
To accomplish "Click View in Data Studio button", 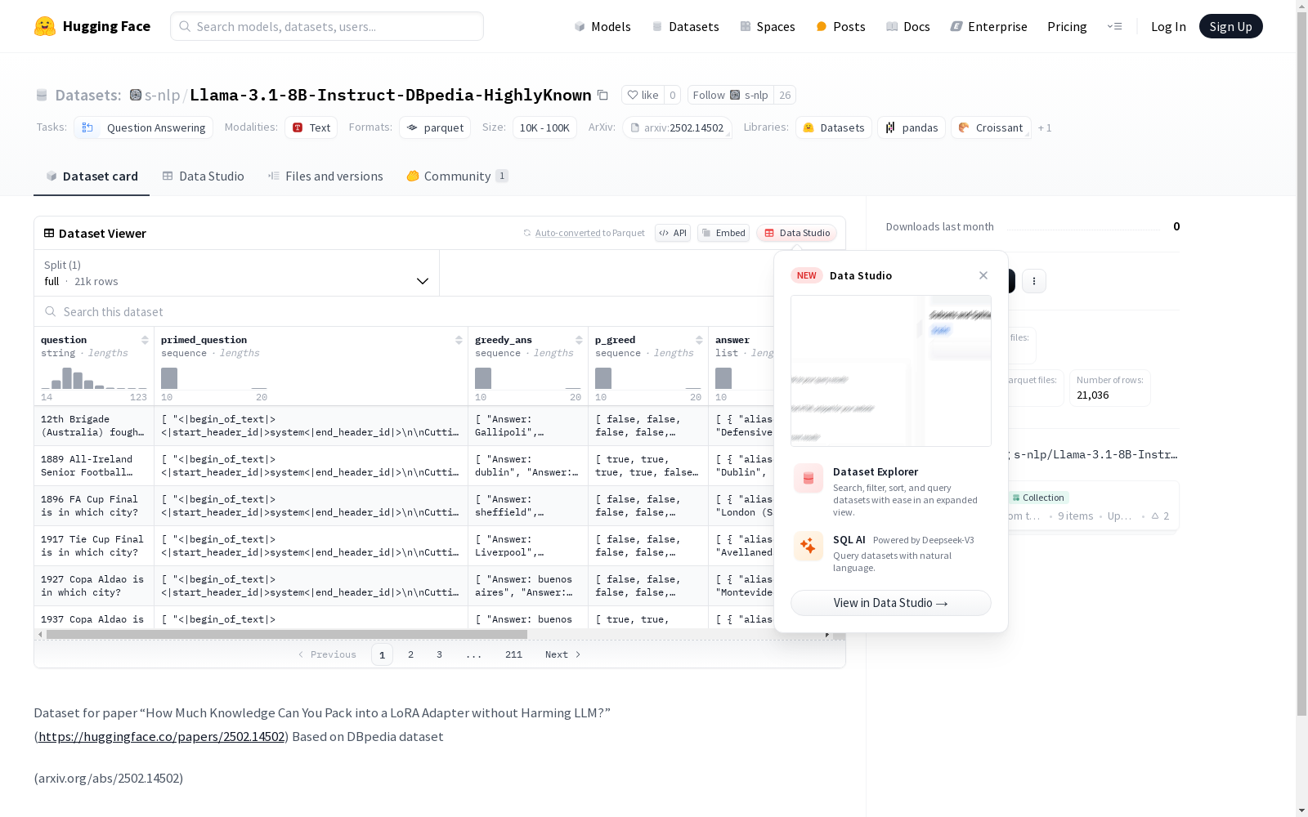I will (x=891, y=603).
